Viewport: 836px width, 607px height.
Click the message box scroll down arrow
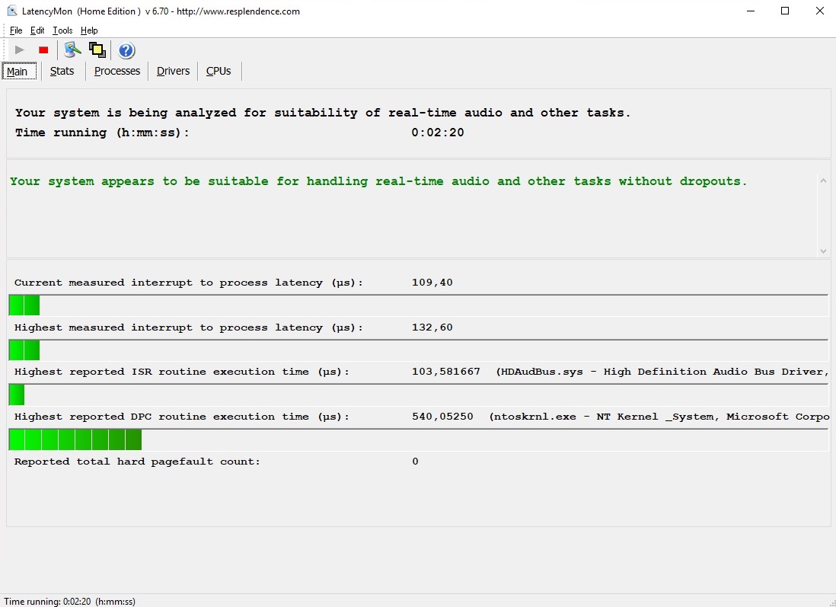click(x=823, y=251)
